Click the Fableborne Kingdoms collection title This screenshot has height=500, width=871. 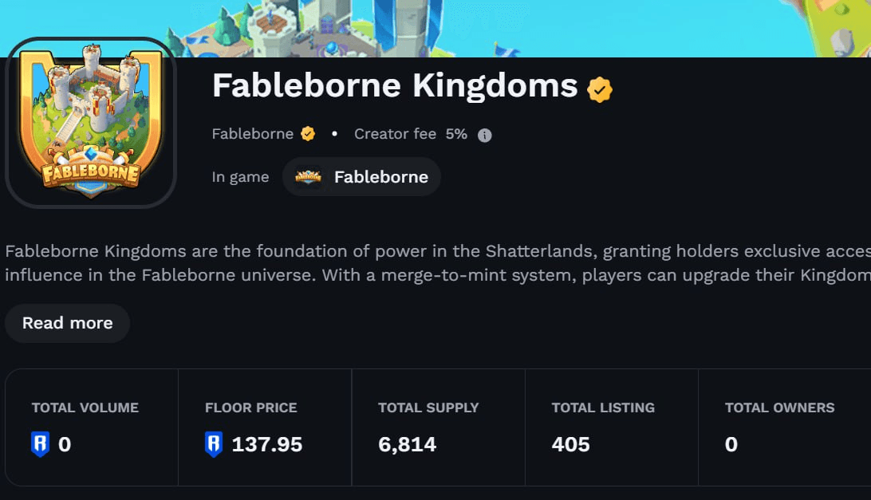coord(395,86)
